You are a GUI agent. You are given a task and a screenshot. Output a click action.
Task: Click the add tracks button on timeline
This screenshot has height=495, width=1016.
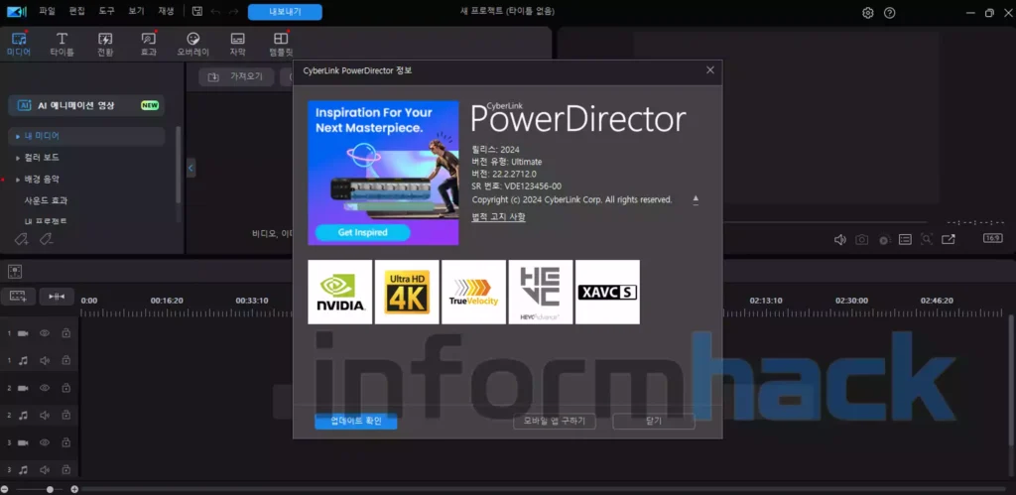coord(18,296)
